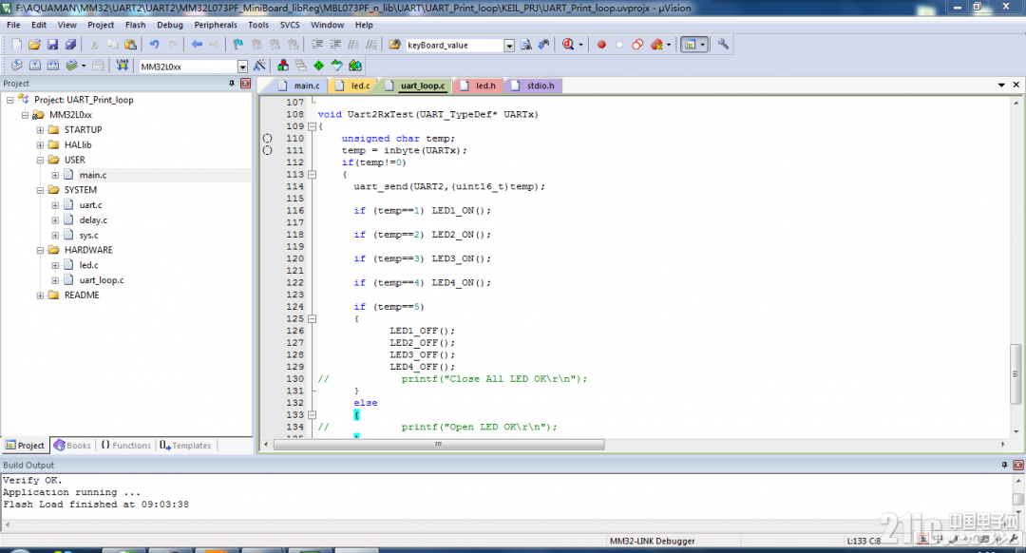Insert a bookmark with the flag icon
Image resolution: width=1026 pixels, height=553 pixels.
coord(238,45)
